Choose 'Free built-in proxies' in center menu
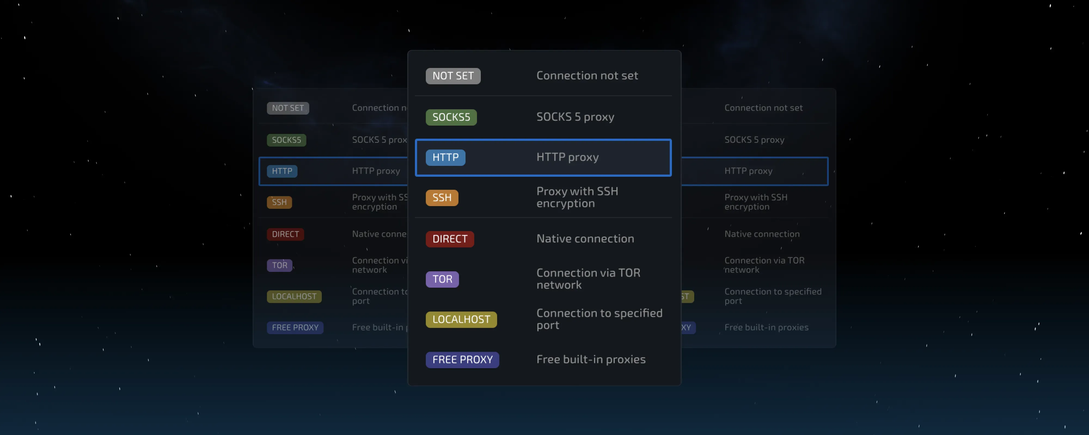The width and height of the screenshot is (1089, 435). click(x=591, y=359)
